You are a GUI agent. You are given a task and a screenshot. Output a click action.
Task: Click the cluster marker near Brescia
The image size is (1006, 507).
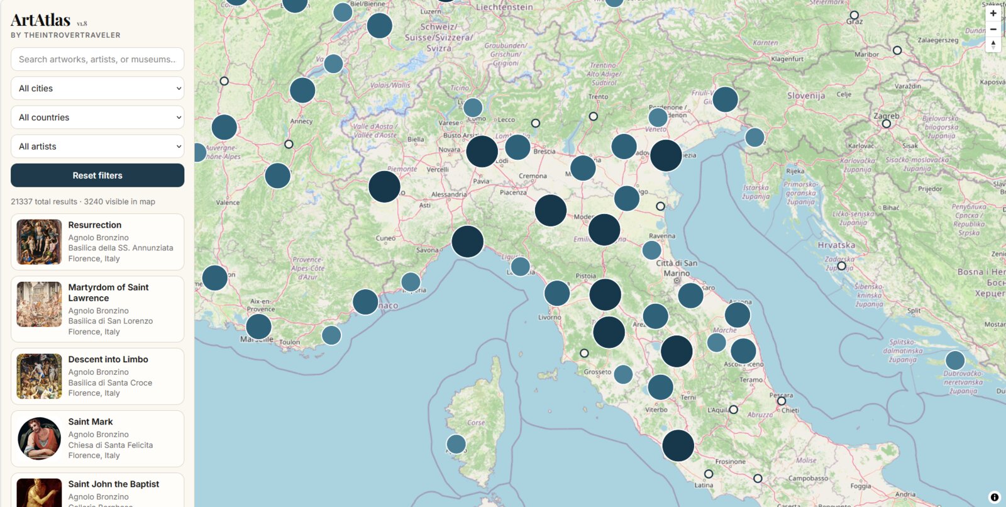pyautogui.click(x=517, y=147)
